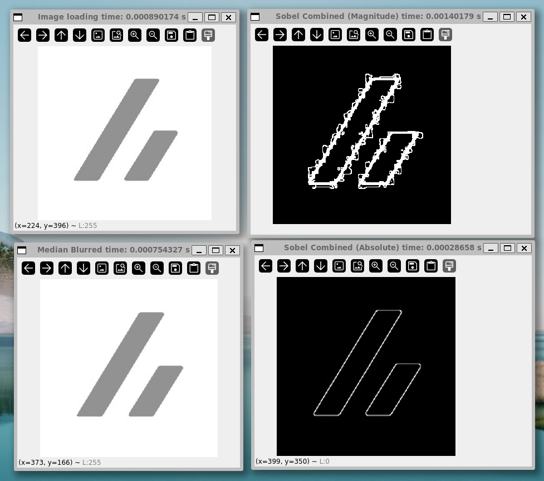
Task: Fit image to window in Image loading window
Action: pos(116,35)
